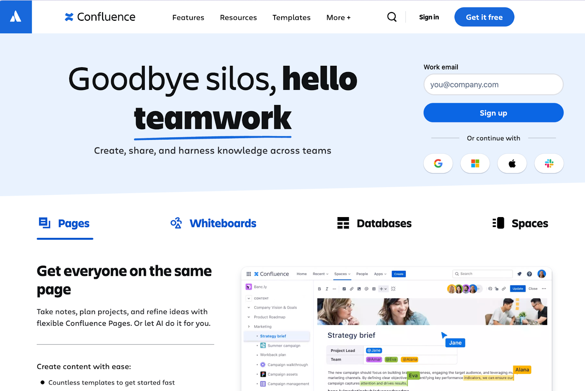The height and width of the screenshot is (391, 585).
Task: Select the Strategy brief page in tree
Action: (277, 336)
